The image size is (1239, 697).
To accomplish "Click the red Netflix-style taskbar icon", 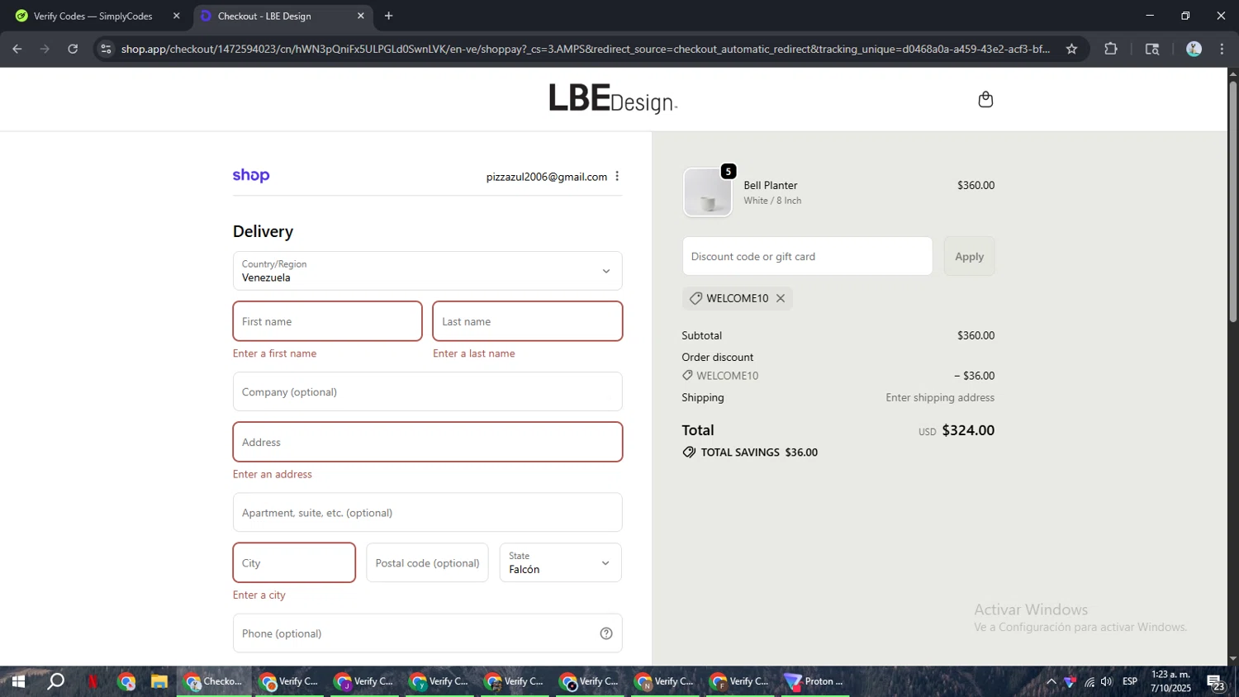I will (x=93, y=681).
